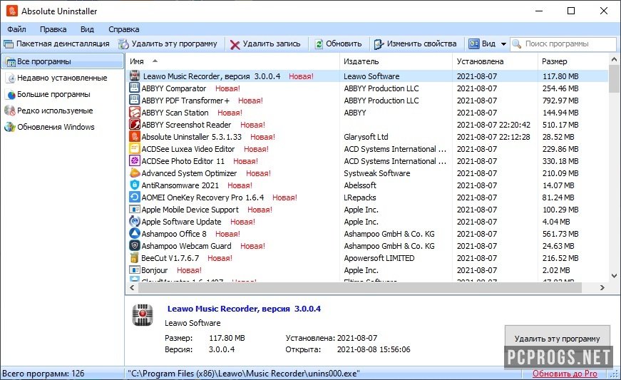Viewport: 621px width, 380px height.
Task: Open the Справка menu
Action: 123,29
